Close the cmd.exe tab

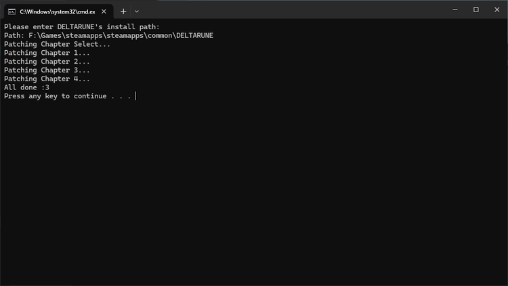104,12
